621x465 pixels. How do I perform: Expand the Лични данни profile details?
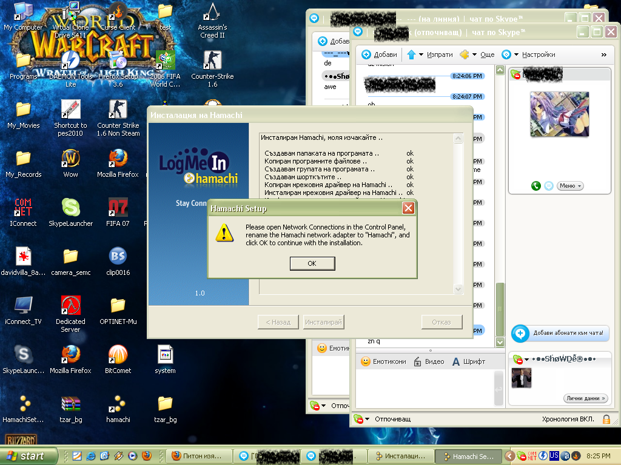(585, 398)
